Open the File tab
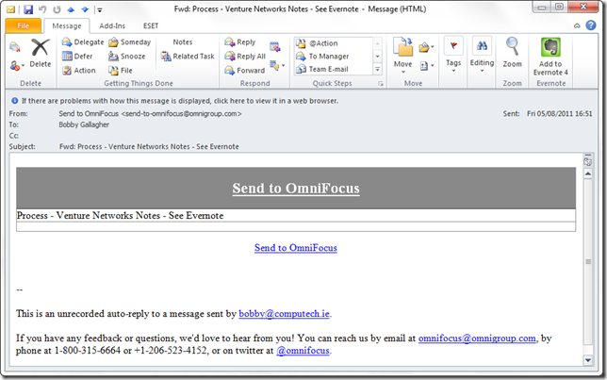The width and height of the screenshot is (607, 380). pyautogui.click(x=24, y=25)
